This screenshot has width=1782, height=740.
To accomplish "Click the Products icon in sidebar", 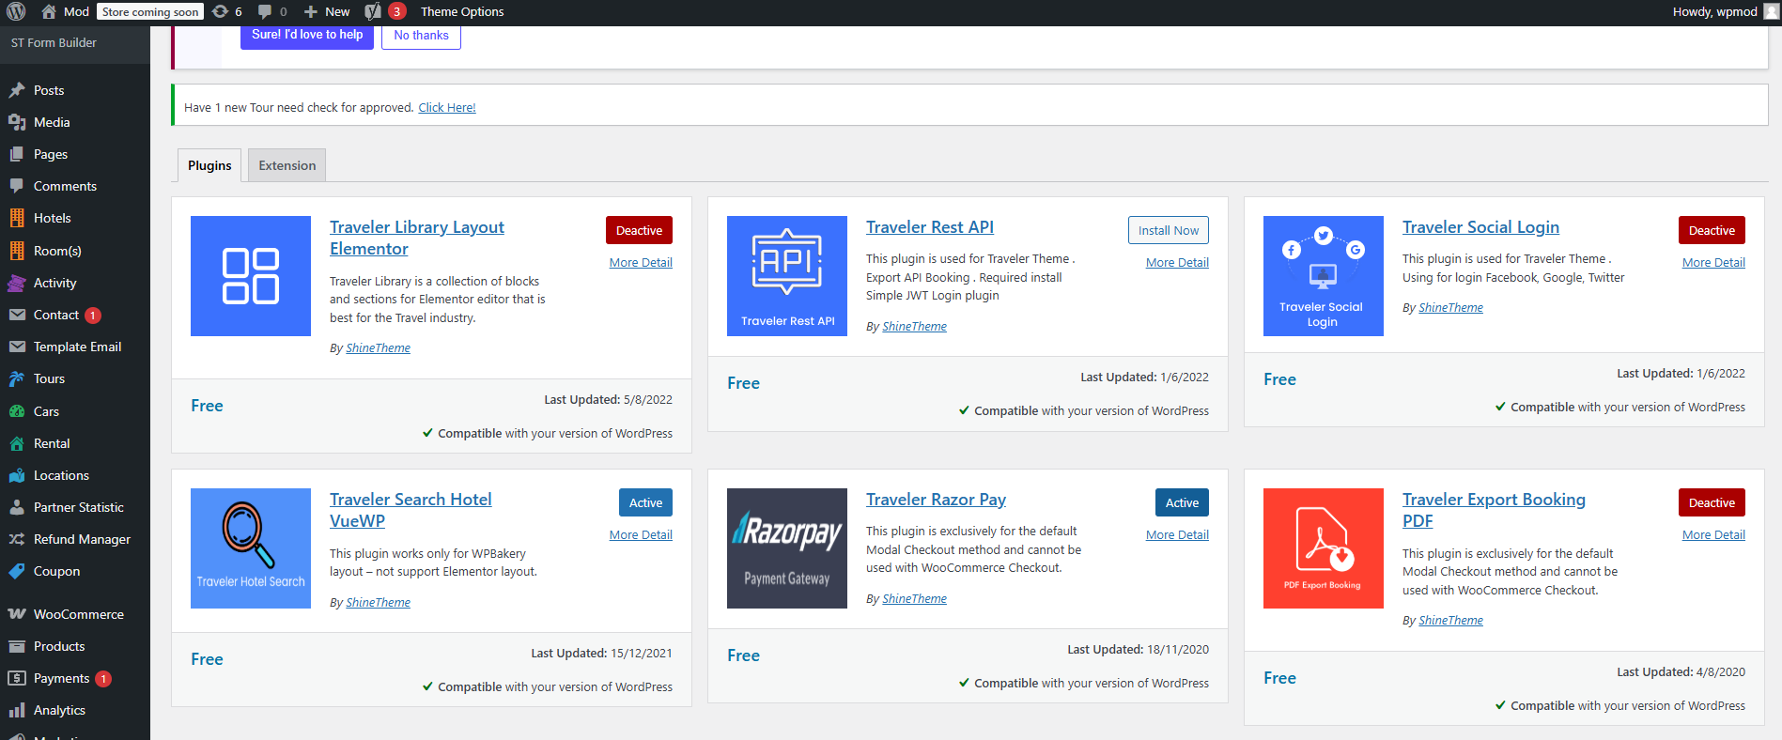I will pyautogui.click(x=17, y=646).
